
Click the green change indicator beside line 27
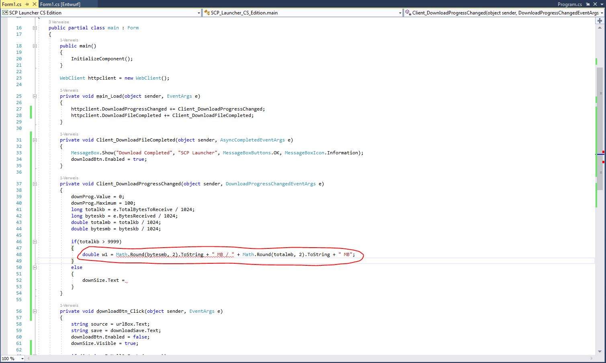(31, 109)
